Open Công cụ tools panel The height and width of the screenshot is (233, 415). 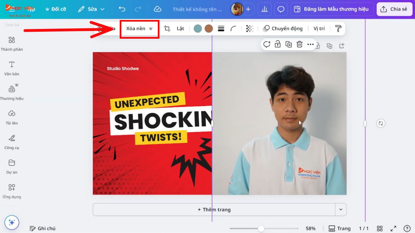[x=12, y=142]
